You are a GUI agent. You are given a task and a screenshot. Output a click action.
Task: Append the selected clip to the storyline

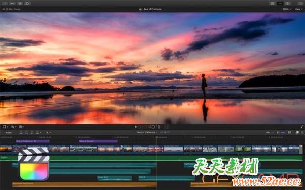pyautogui.click(x=32, y=133)
